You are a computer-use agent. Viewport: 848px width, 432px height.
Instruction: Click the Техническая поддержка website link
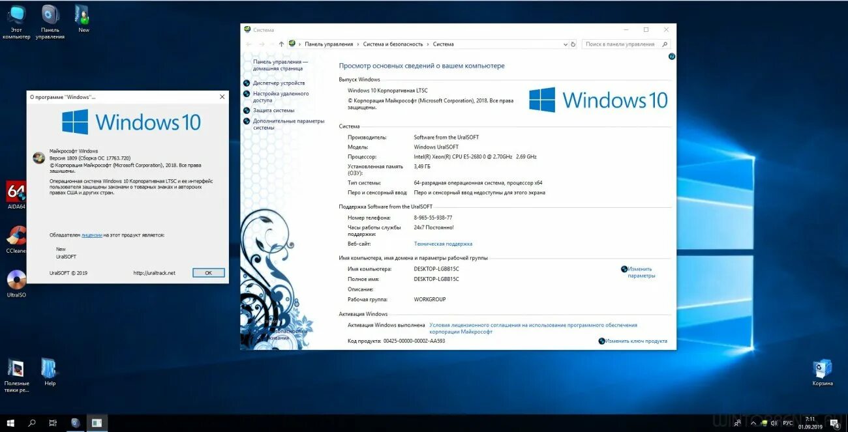[x=443, y=244]
